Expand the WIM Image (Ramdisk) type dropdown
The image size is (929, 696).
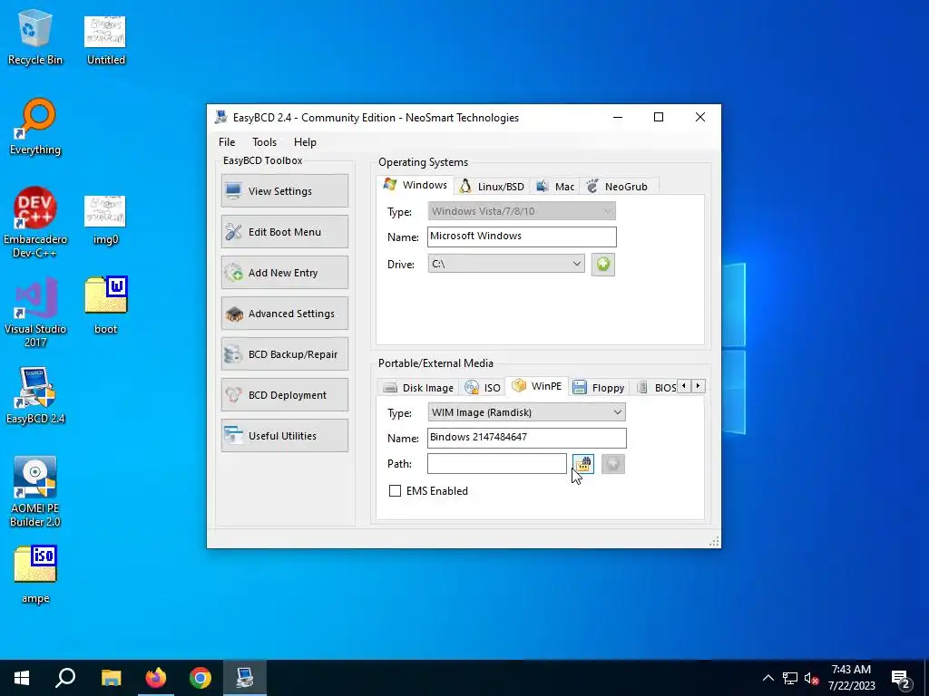click(526, 412)
